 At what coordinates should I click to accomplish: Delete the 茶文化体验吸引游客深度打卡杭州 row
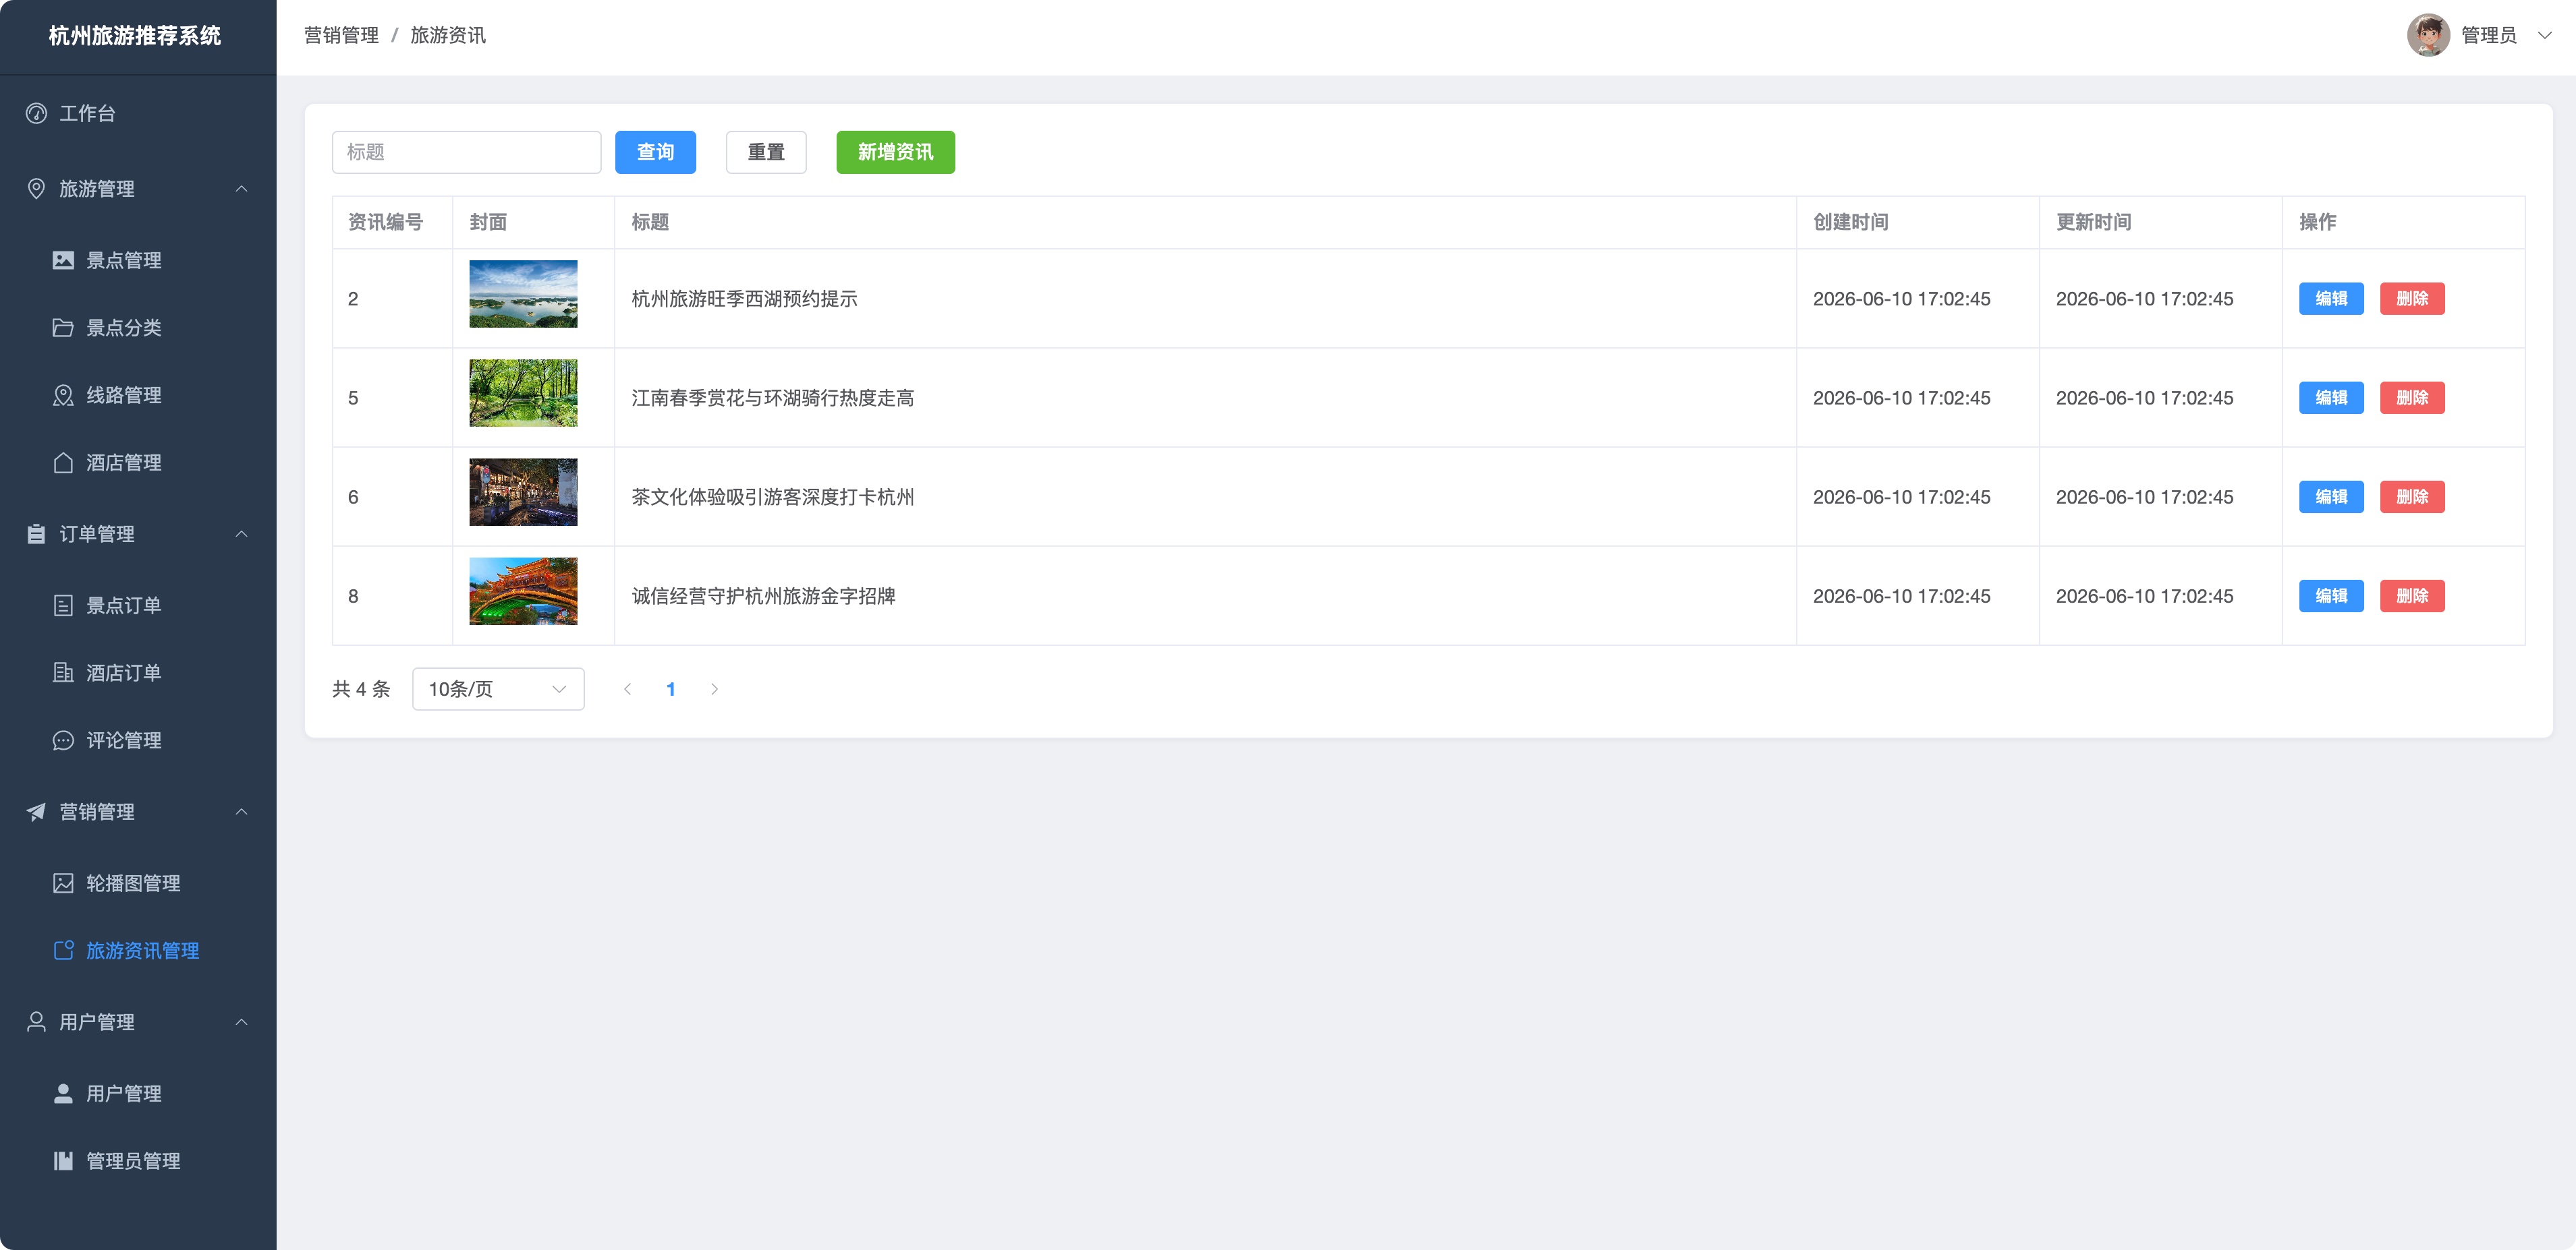[2412, 497]
